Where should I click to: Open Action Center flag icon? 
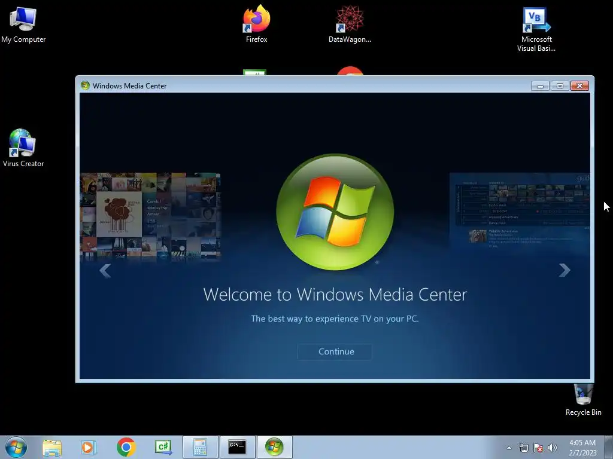538,448
